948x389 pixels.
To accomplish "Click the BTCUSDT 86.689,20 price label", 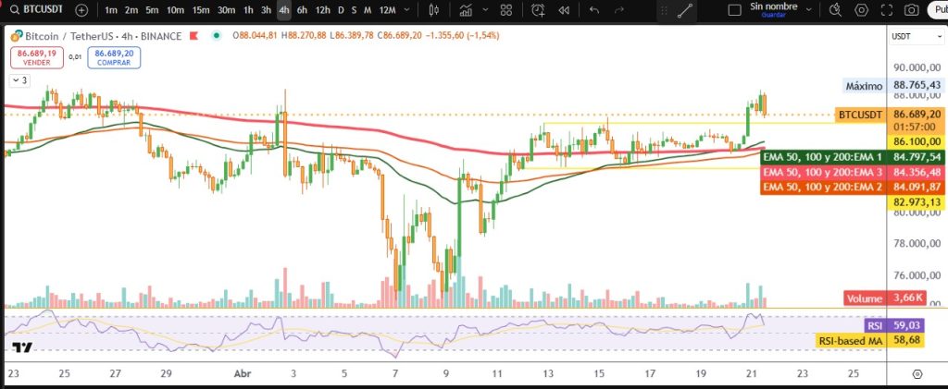I will point(891,114).
